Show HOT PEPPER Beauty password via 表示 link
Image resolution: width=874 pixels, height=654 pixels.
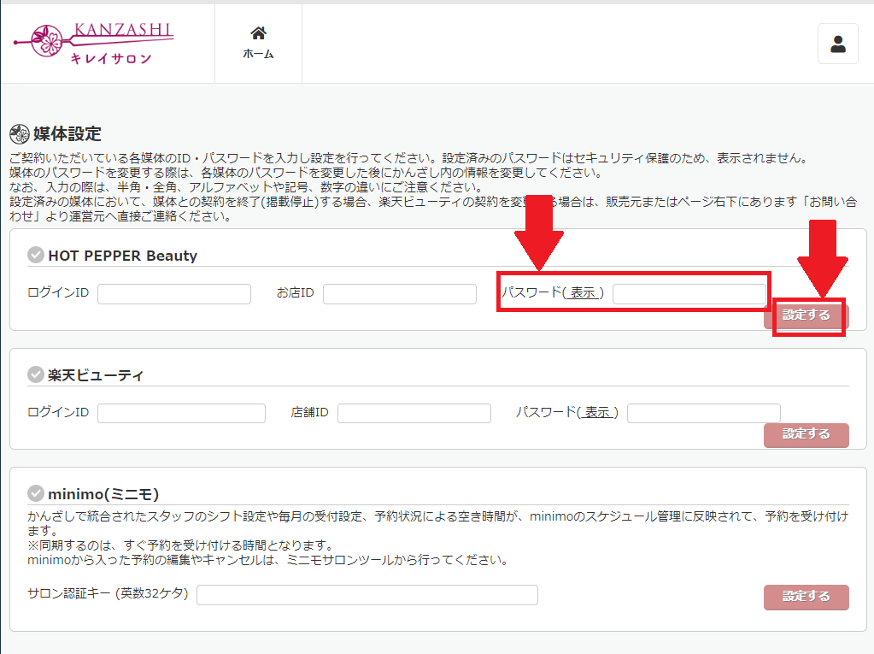[x=583, y=292]
